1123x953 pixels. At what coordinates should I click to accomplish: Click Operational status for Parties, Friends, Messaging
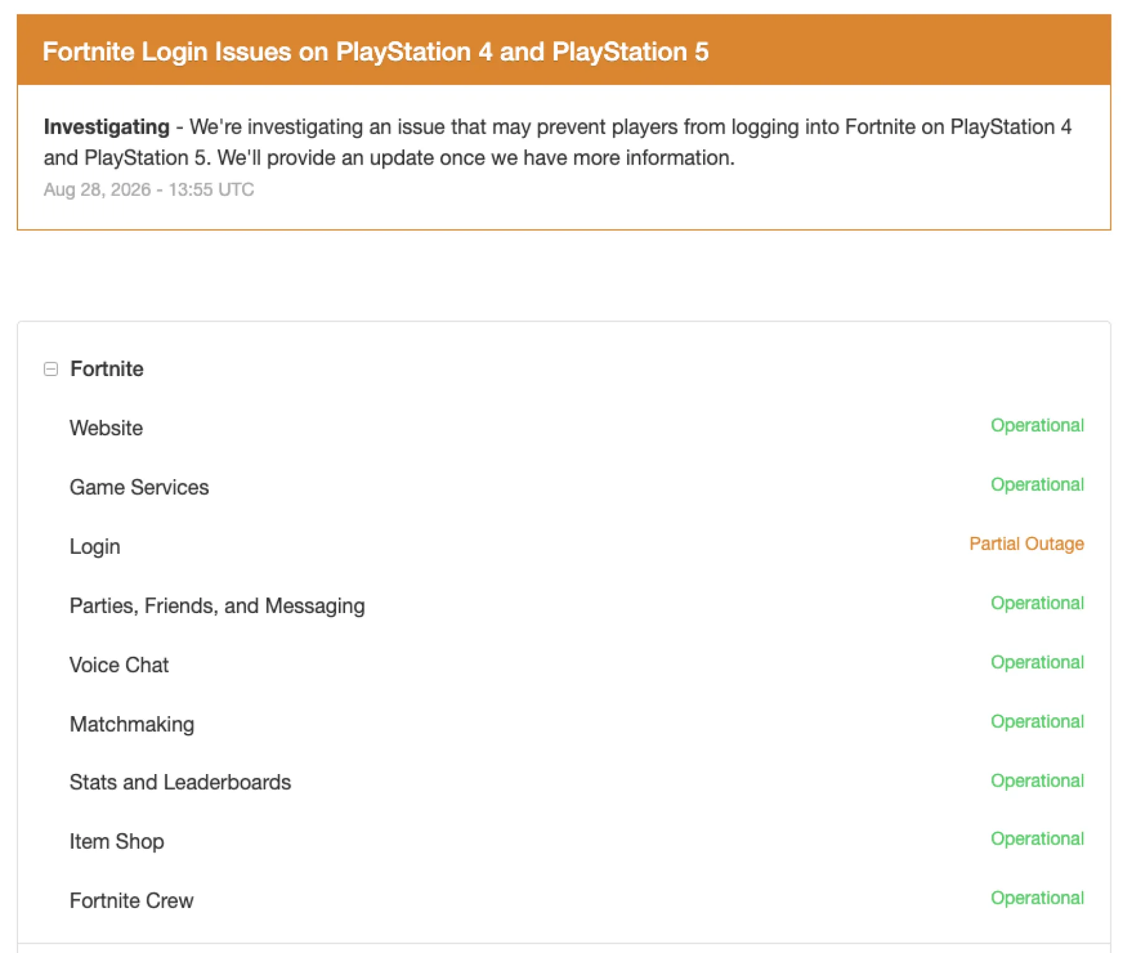1037,603
